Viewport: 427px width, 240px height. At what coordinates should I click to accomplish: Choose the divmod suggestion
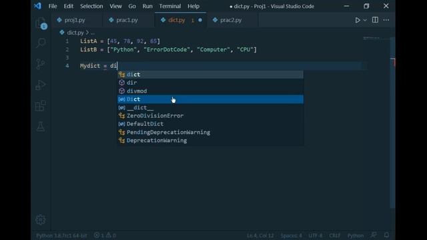coord(210,91)
